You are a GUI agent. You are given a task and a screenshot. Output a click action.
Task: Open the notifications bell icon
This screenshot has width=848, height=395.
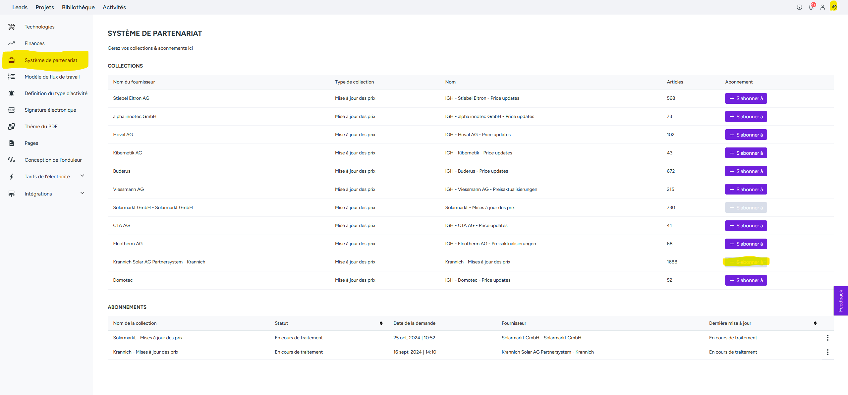point(811,7)
